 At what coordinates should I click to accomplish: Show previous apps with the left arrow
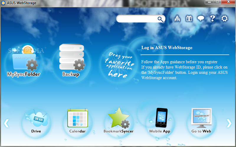(x=6, y=123)
